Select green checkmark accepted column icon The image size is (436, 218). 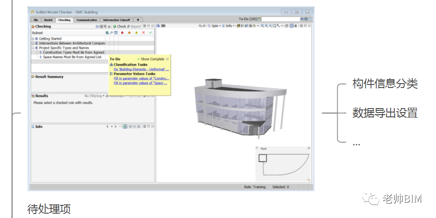[x=151, y=32]
